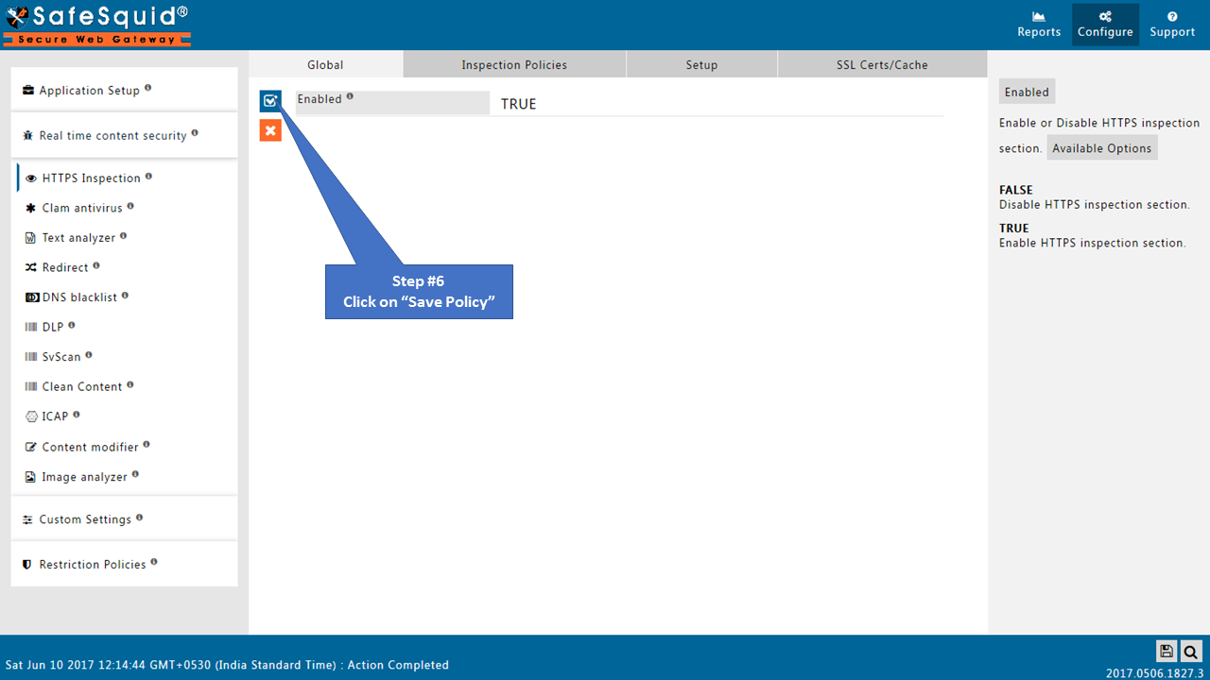Open DNS blacklist in the sidebar
The image size is (1210, 680).
[79, 297]
